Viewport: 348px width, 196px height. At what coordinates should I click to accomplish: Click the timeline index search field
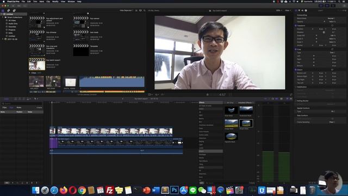(x=22, y=104)
